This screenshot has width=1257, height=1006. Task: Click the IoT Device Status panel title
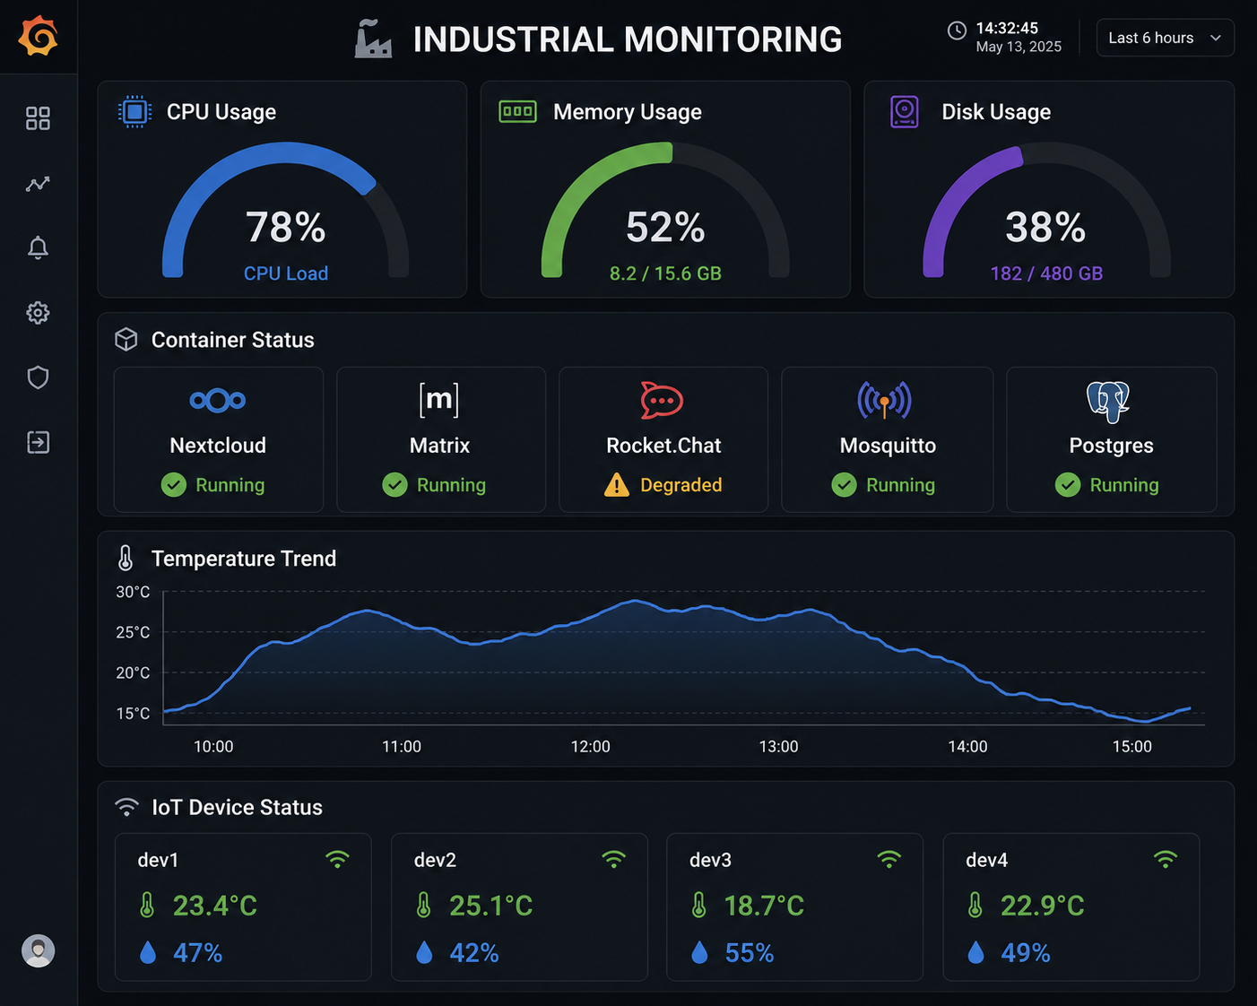click(237, 808)
